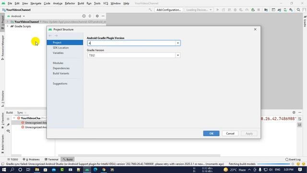The height and width of the screenshot is (173, 307).
Task: Click the eye filter icon in the Build panel
Action: [8, 131]
